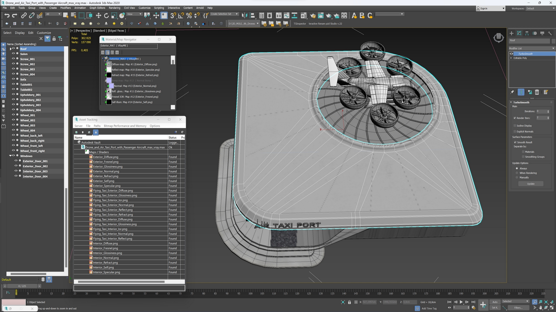Click the Redo arrow in main toolbar

[14, 16]
